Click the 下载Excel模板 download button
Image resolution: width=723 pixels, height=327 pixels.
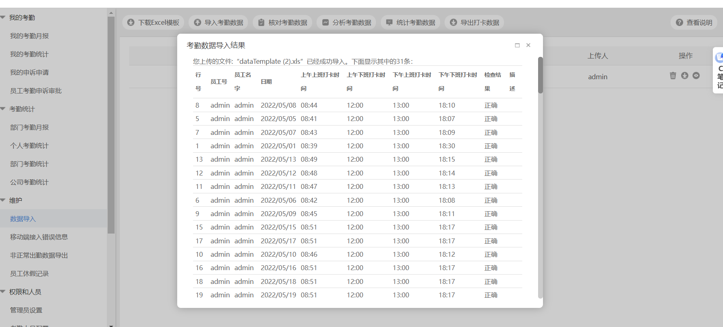153,22
